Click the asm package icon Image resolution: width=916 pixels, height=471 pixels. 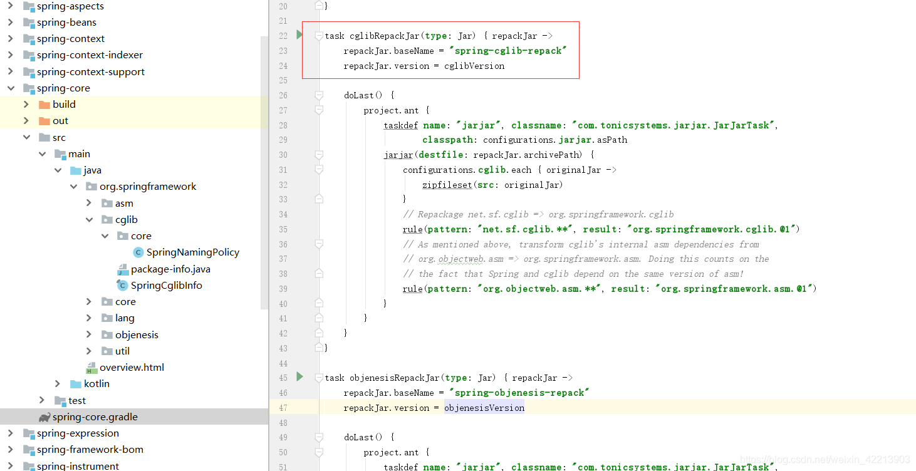[x=107, y=204]
